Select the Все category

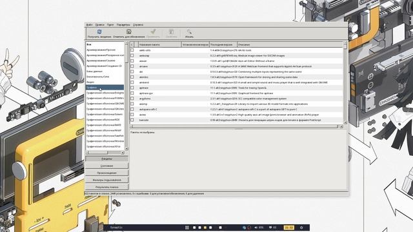(105, 44)
